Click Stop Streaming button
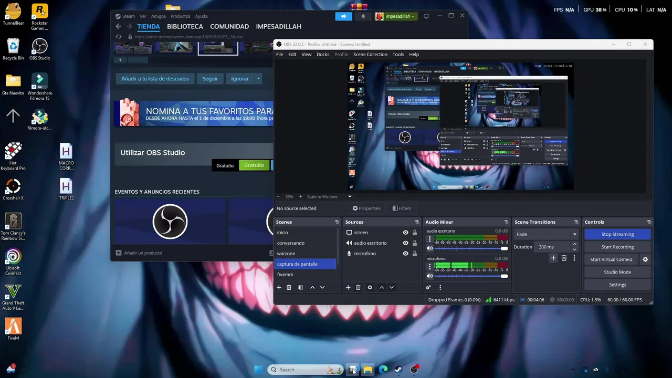 click(617, 234)
